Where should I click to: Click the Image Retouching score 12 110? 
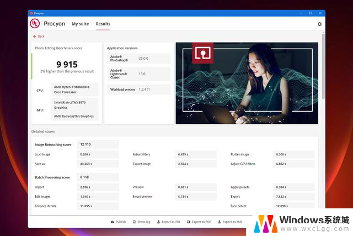[98, 144]
